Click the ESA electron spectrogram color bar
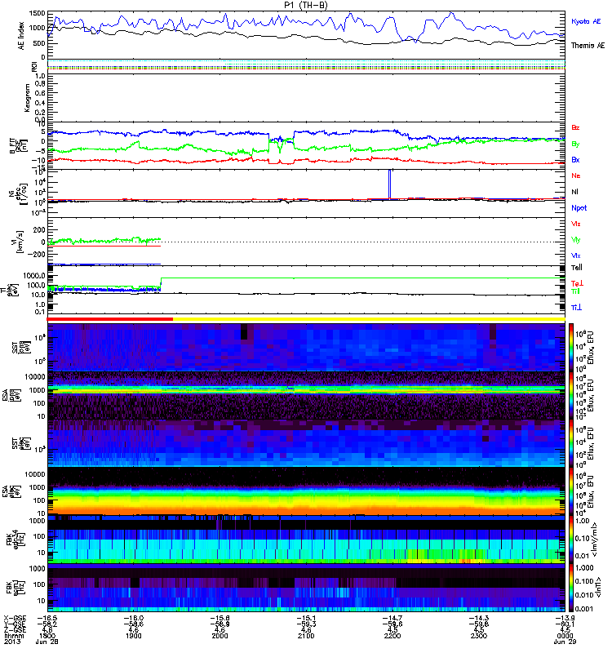612x653 pixels. click(571, 491)
